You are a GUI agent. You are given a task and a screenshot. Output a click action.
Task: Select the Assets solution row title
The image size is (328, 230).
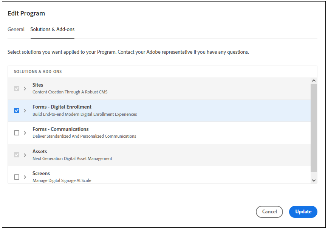tap(40, 151)
